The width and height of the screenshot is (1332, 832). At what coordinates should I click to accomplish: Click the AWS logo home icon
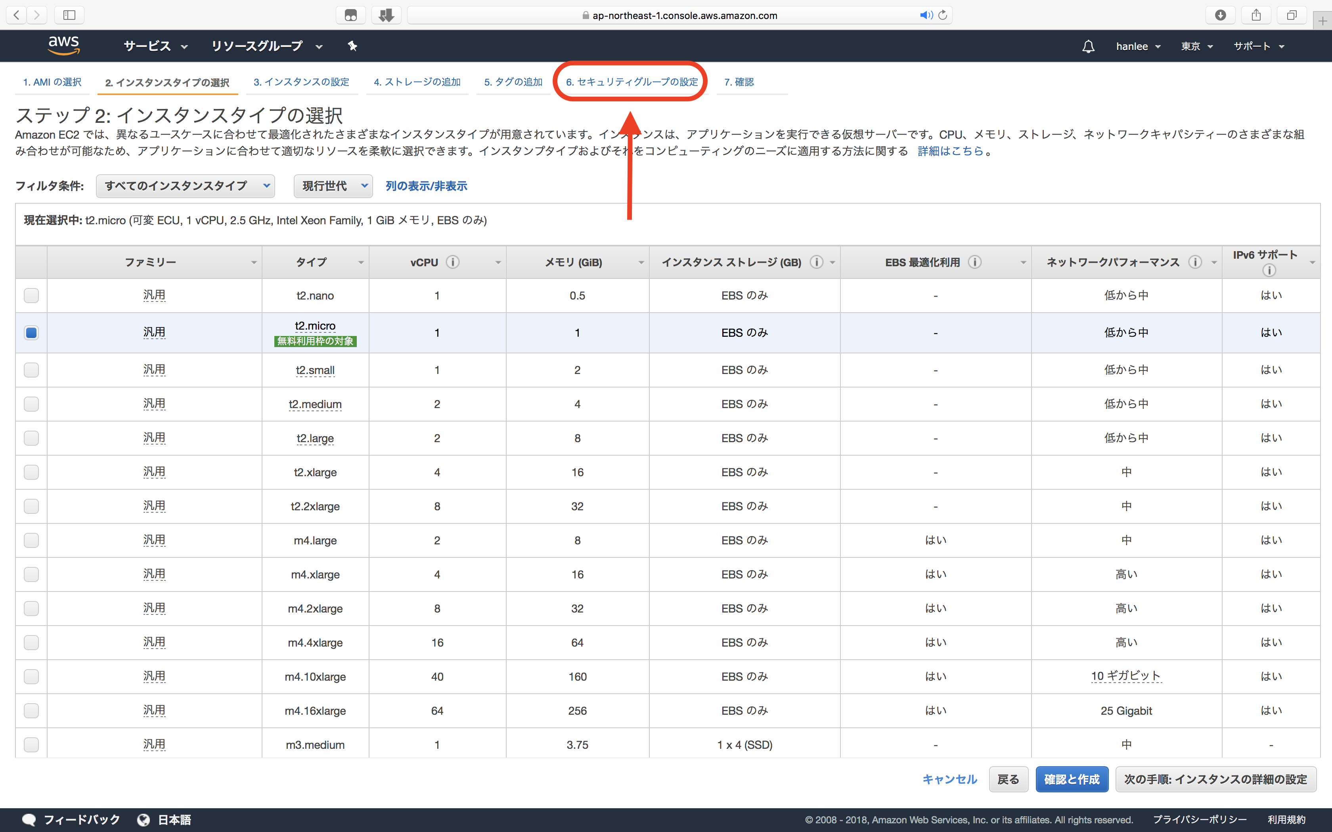pyautogui.click(x=64, y=46)
